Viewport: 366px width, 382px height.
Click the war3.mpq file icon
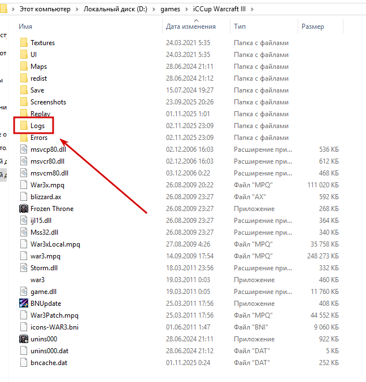click(x=24, y=256)
